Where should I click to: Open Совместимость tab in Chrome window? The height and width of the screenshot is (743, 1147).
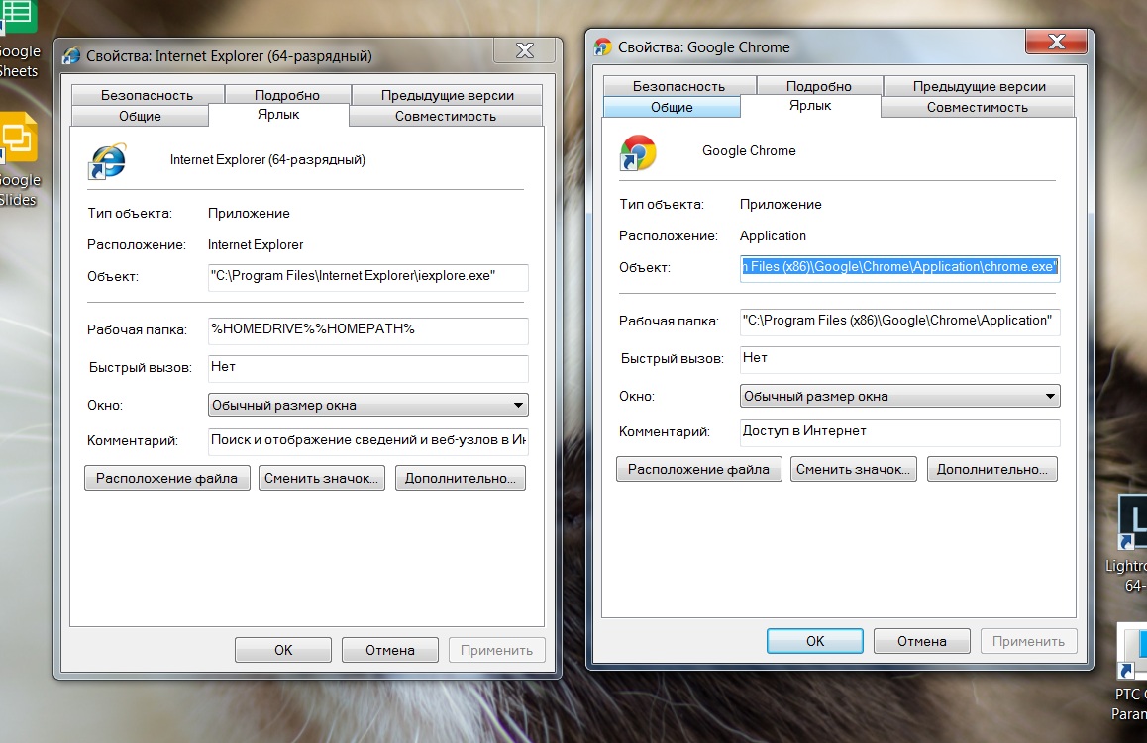pyautogui.click(x=978, y=108)
